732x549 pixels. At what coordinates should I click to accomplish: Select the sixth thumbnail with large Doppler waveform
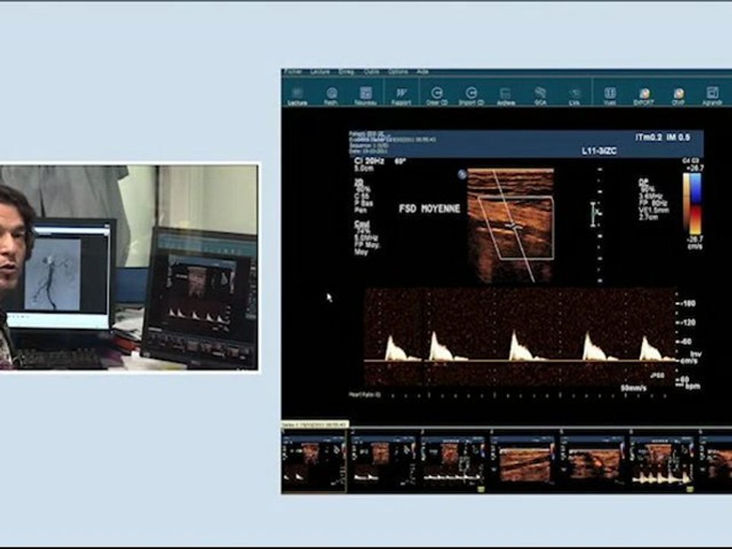pos(662,461)
